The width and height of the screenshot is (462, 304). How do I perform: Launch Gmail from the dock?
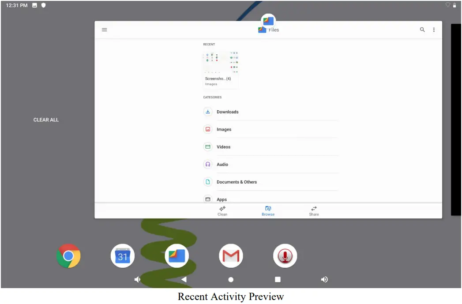point(231,256)
